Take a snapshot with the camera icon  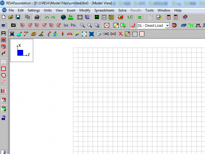coord(13,25)
